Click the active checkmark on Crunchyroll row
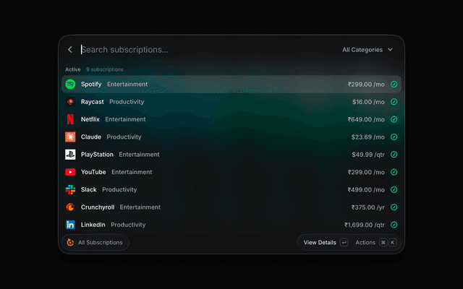Screen dimensions: 463x289 coord(394,207)
